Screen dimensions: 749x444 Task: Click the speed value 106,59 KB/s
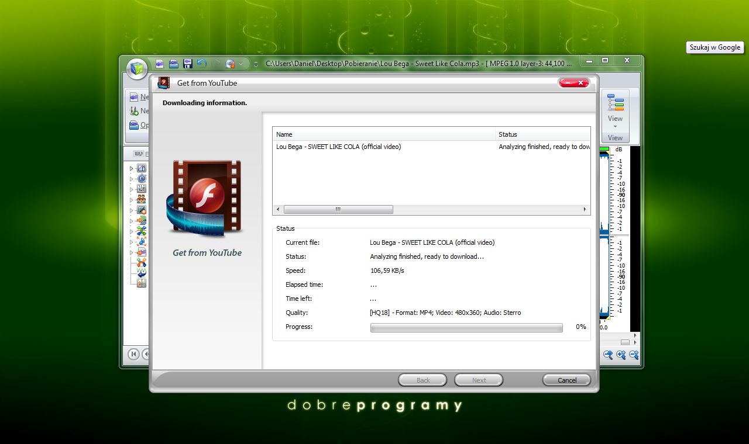387,270
